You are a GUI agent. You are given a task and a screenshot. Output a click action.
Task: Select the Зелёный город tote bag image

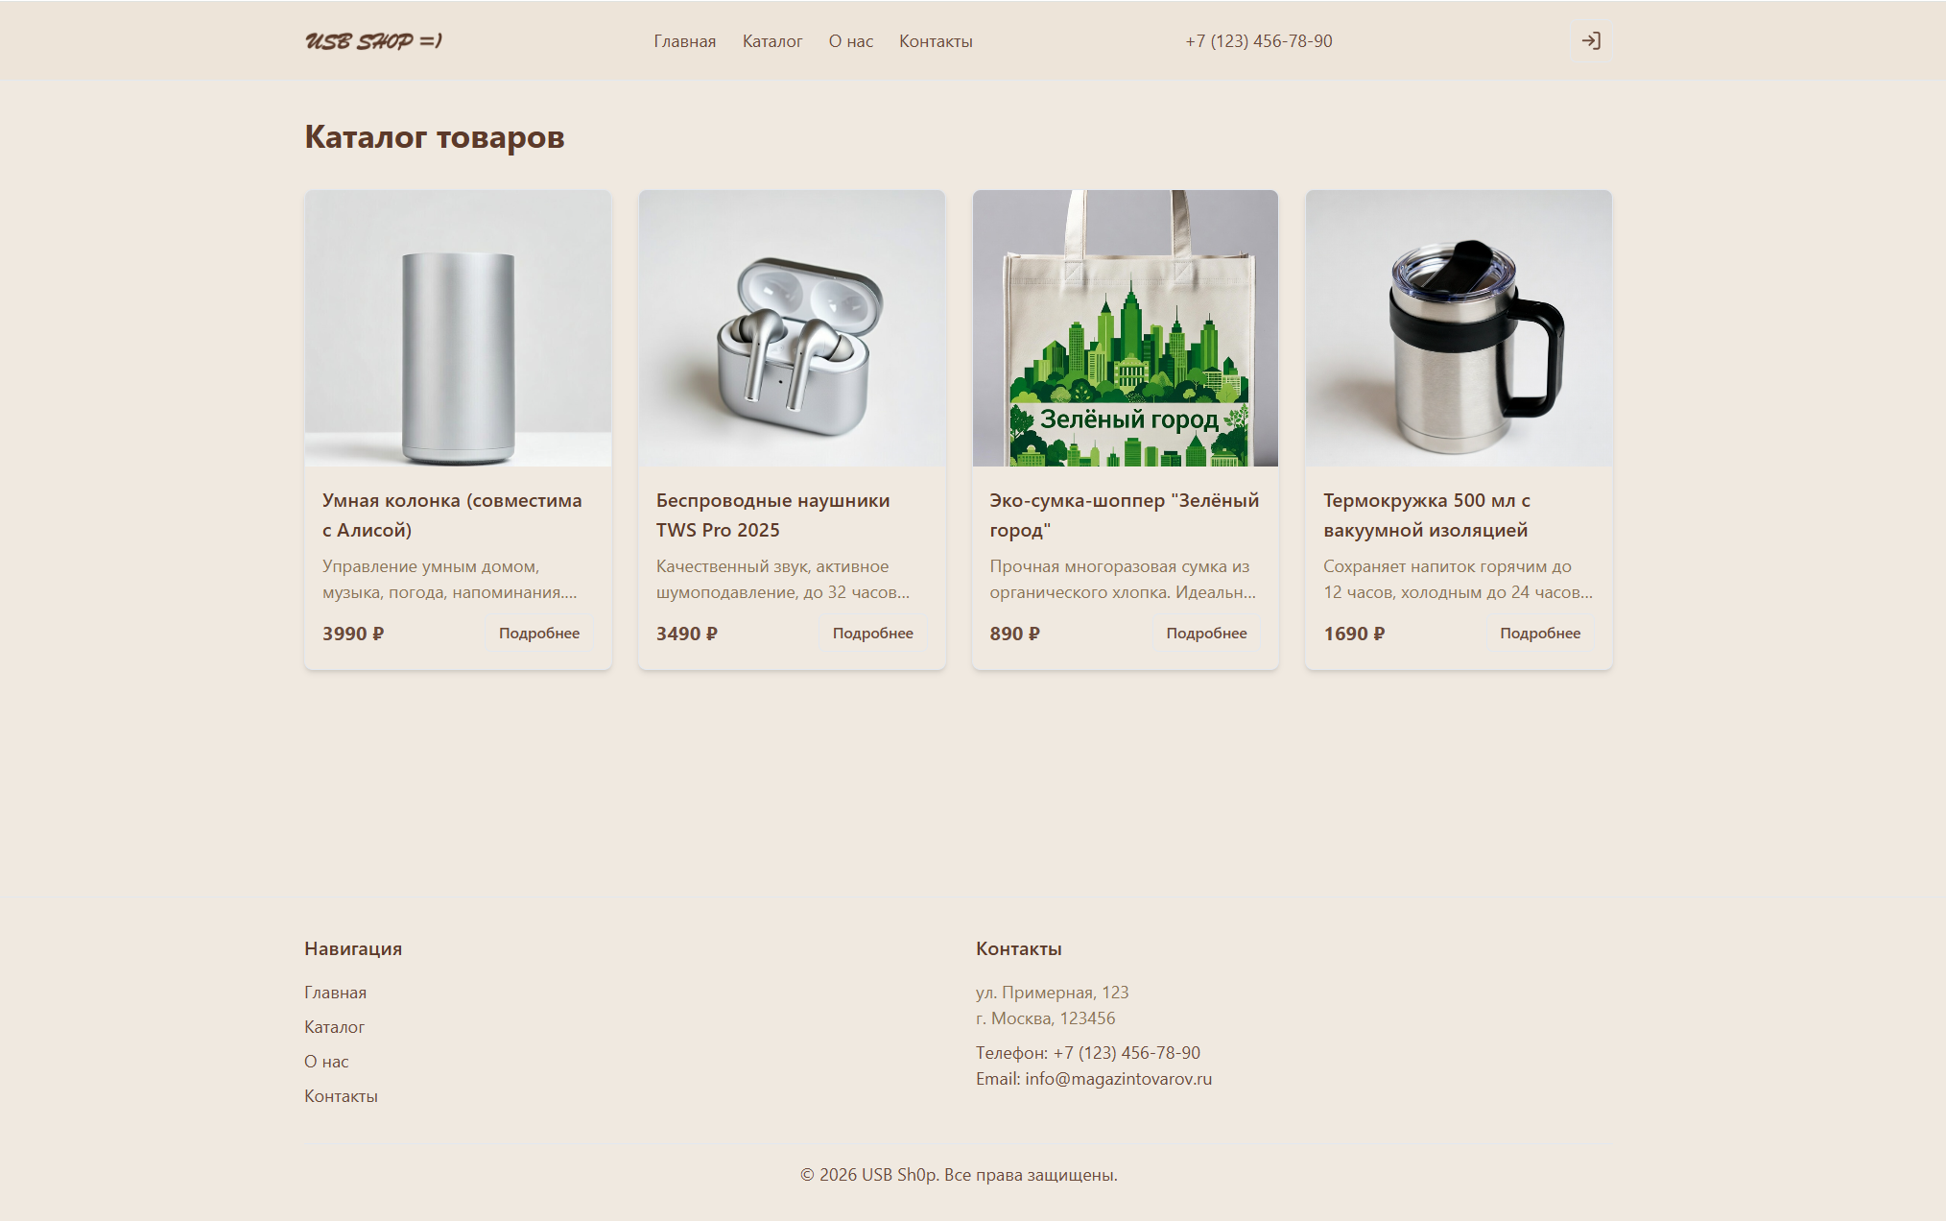1126,328
